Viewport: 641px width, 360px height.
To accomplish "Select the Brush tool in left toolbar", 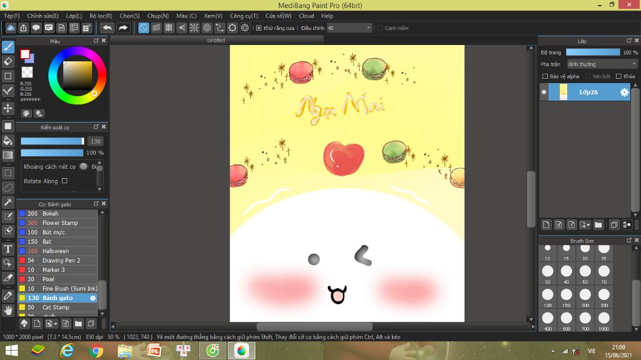I will [x=8, y=47].
